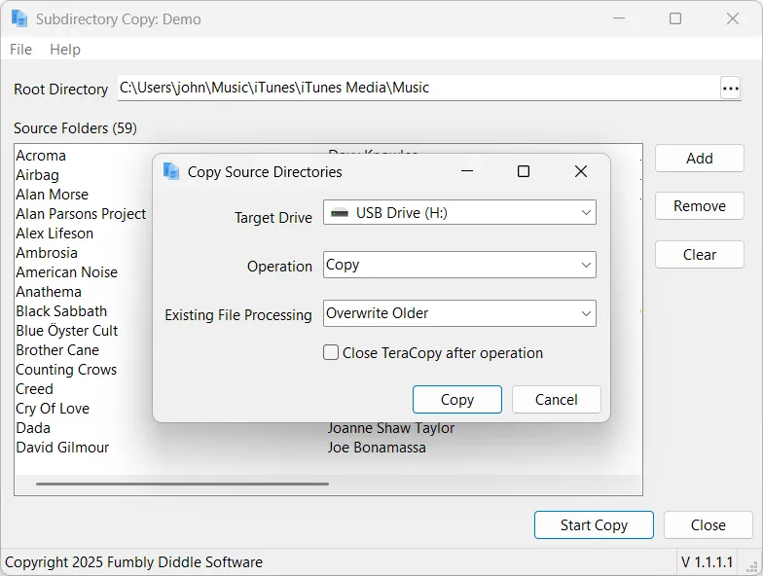Select Airbag folder
This screenshot has width=763, height=576.
(x=37, y=175)
